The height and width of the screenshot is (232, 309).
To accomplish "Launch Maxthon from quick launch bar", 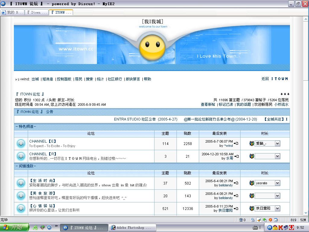I will (x=49, y=227).
